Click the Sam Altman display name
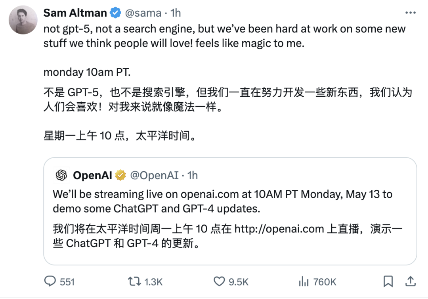 75,13
